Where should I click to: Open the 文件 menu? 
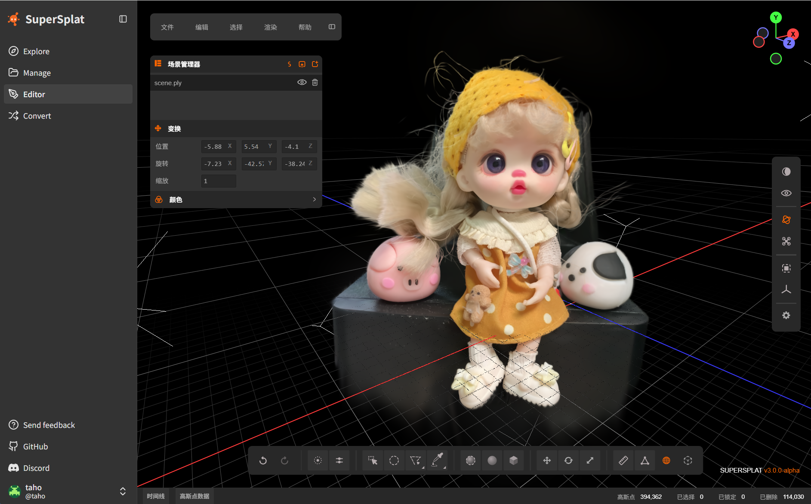(167, 27)
